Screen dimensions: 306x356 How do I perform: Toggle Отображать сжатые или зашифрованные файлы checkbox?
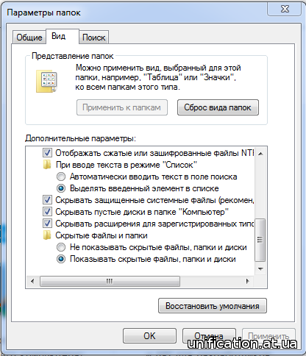click(47, 153)
